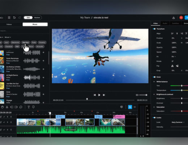This screenshot has width=188, height=145.
Task: Select the Text tool icon in the timeline toolbar
Action: [x=29, y=107]
